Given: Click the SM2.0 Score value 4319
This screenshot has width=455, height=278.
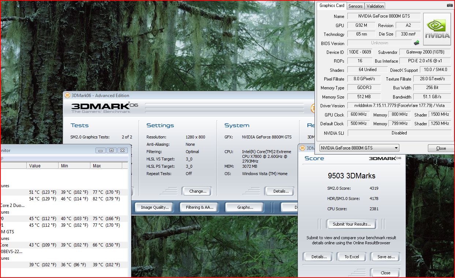Looking at the screenshot, I should pyautogui.click(x=374, y=188).
